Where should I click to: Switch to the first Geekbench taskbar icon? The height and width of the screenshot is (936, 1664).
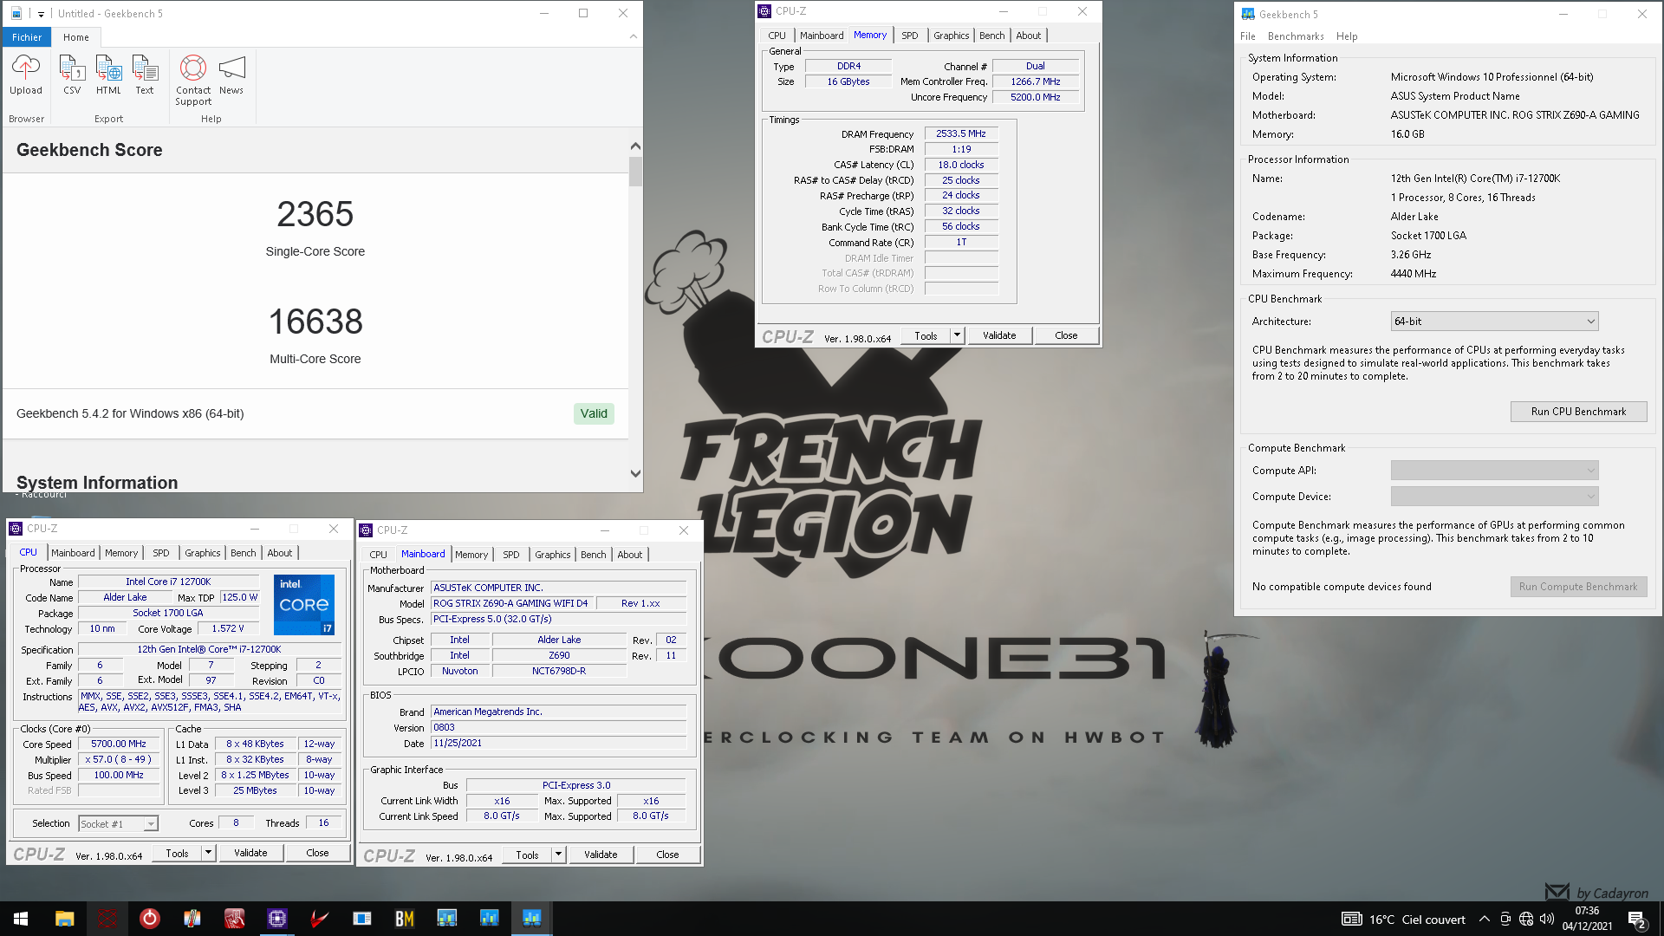(x=446, y=919)
